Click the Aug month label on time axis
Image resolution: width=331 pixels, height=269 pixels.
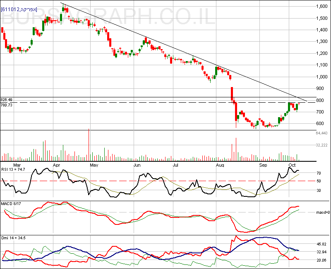(x=220, y=165)
